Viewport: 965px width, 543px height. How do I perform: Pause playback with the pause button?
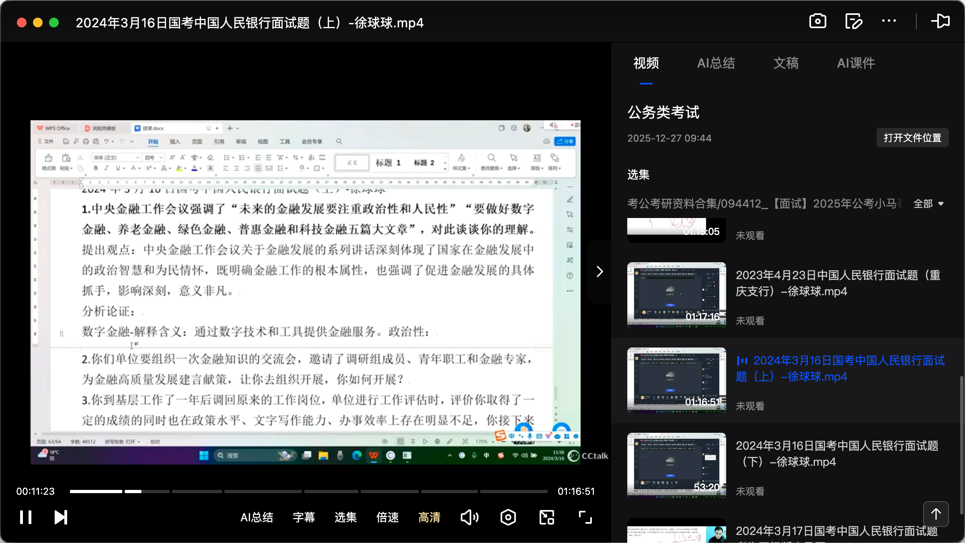25,517
